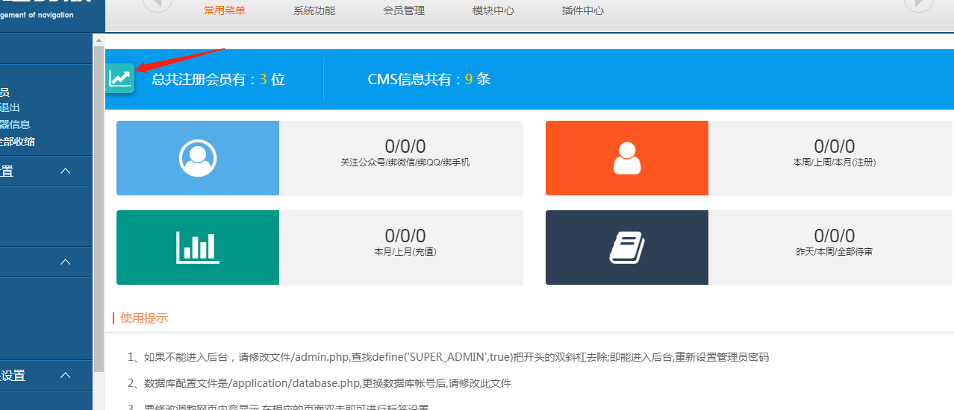Click the blue user avatar tile
This screenshot has width=954, height=410.
click(x=198, y=158)
